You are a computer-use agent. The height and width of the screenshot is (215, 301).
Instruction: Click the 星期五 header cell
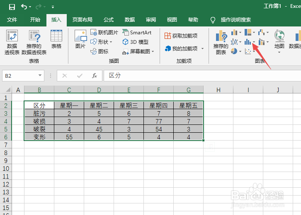click(x=189, y=105)
